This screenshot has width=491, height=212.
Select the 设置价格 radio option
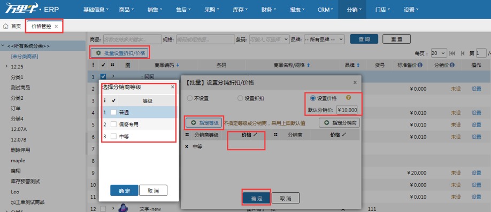click(312, 98)
